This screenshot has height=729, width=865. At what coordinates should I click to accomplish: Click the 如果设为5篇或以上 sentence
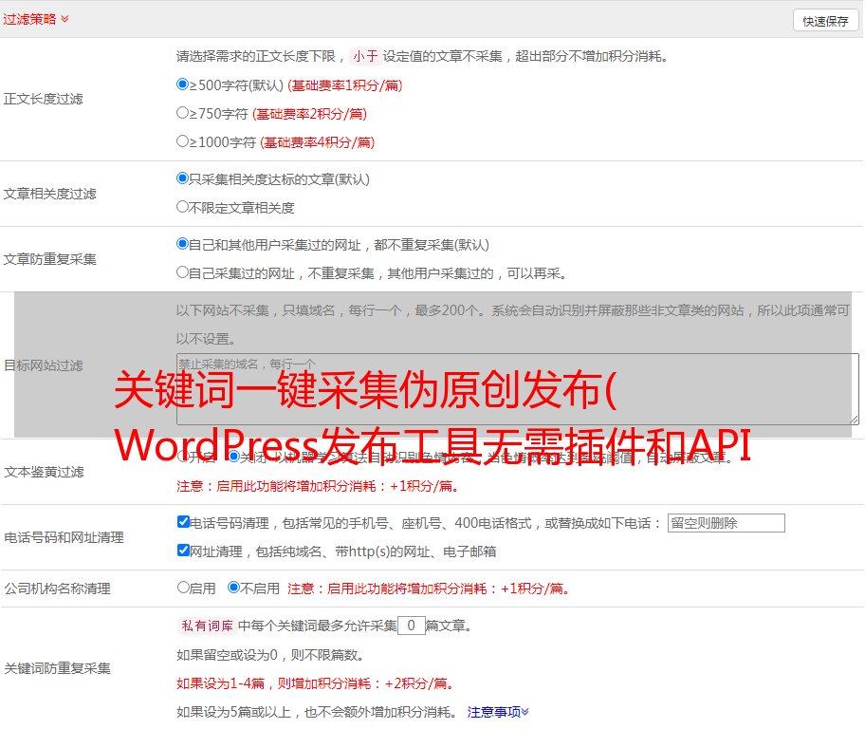pyautogui.click(x=317, y=713)
